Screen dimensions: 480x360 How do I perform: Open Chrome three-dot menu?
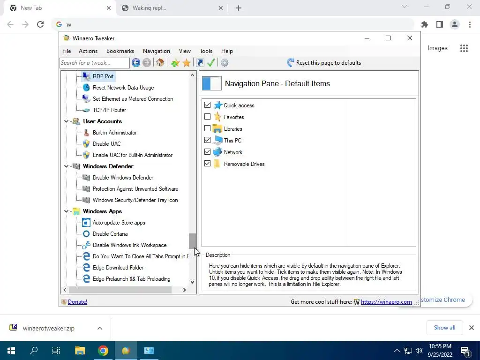point(470,24)
